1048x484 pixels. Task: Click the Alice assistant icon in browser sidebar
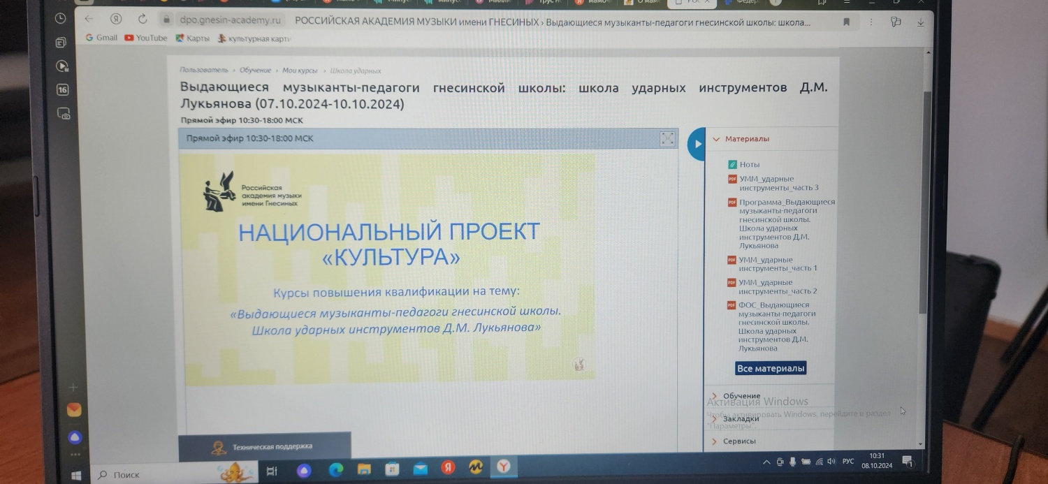click(x=75, y=437)
